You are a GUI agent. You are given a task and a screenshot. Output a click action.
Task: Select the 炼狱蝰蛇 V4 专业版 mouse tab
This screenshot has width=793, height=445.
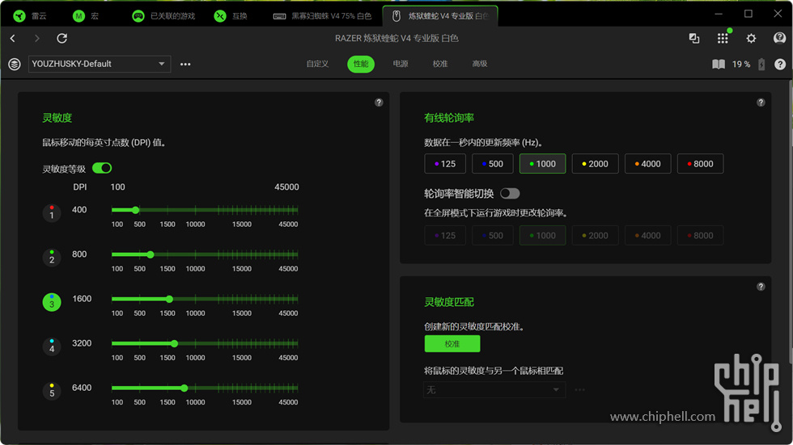[440, 16]
